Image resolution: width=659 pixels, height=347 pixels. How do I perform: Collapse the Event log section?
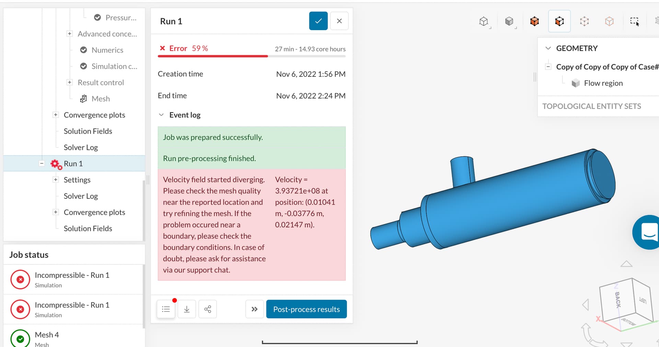click(x=161, y=115)
